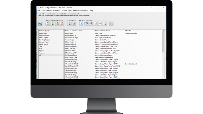The width and height of the screenshot is (203, 114).
Task: Select the Matte Coated 90 entry
Action: click(71, 42)
